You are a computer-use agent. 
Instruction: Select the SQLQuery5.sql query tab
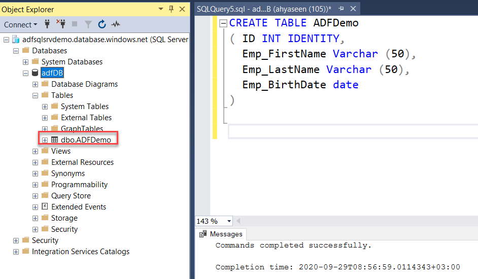[x=264, y=9]
